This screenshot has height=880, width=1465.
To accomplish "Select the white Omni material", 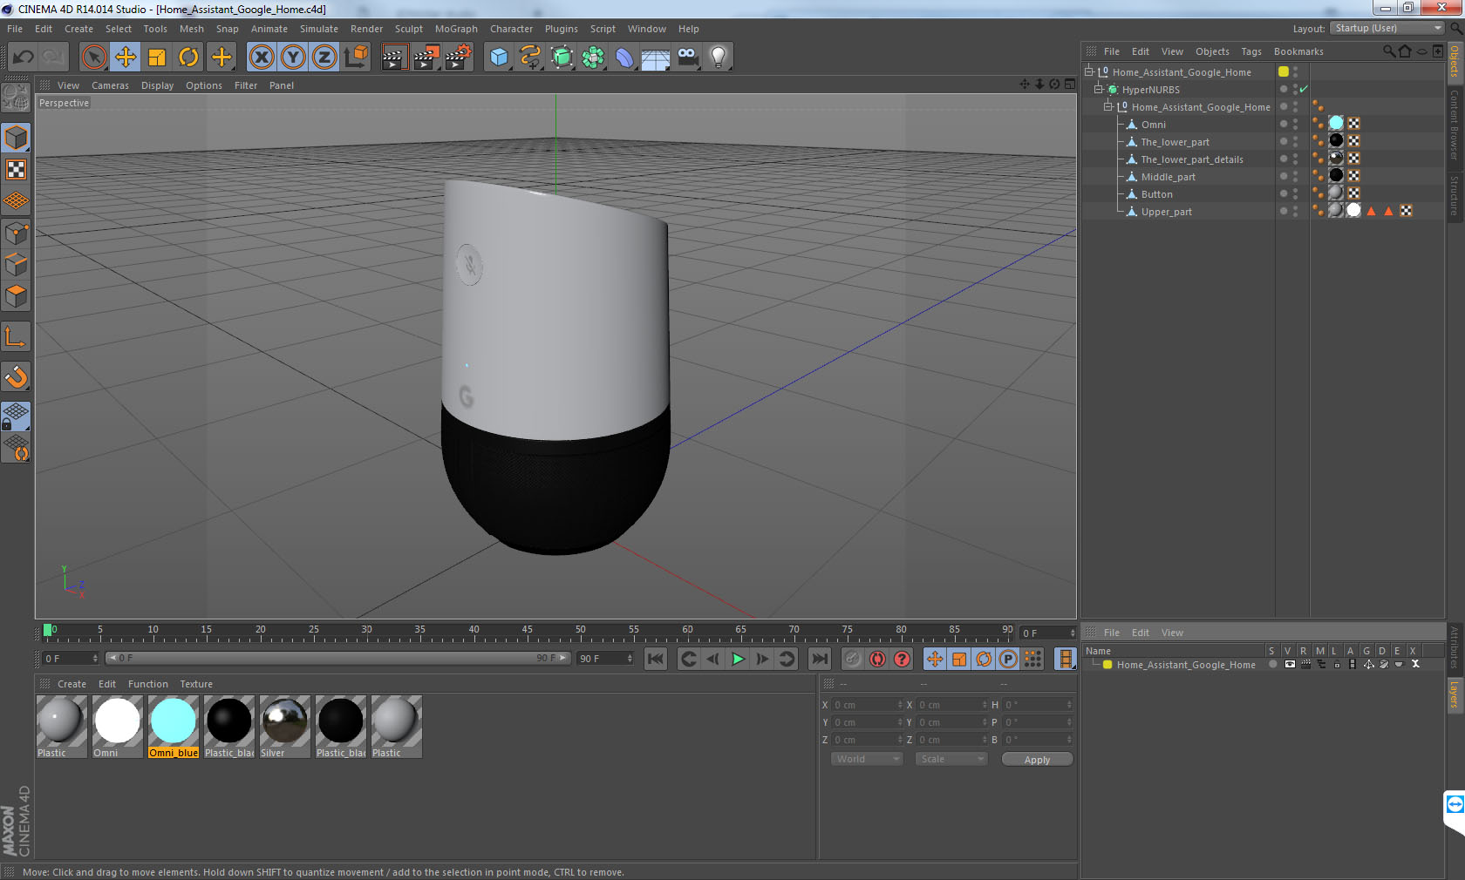I will point(117,726).
